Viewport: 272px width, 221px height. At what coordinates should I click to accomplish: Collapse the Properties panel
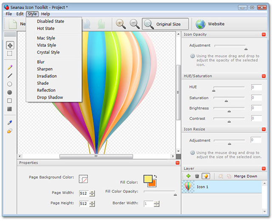tap(178, 163)
